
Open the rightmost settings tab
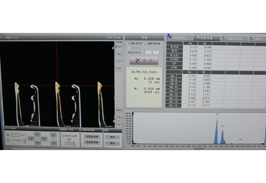coord(257,38)
